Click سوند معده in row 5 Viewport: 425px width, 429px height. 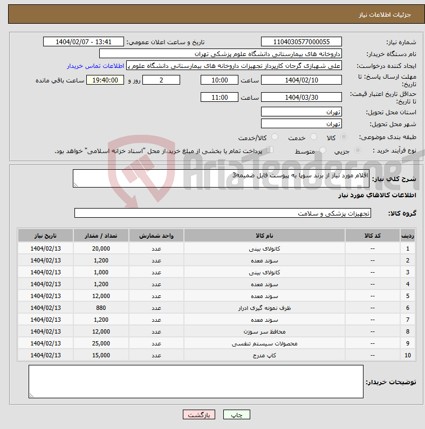point(264,296)
